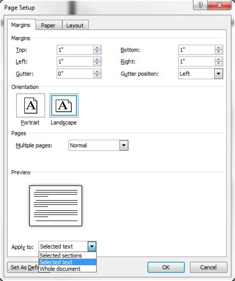This screenshot has height=281, width=235.
Task: Click the Bottom margin input field
Action: [196, 50]
